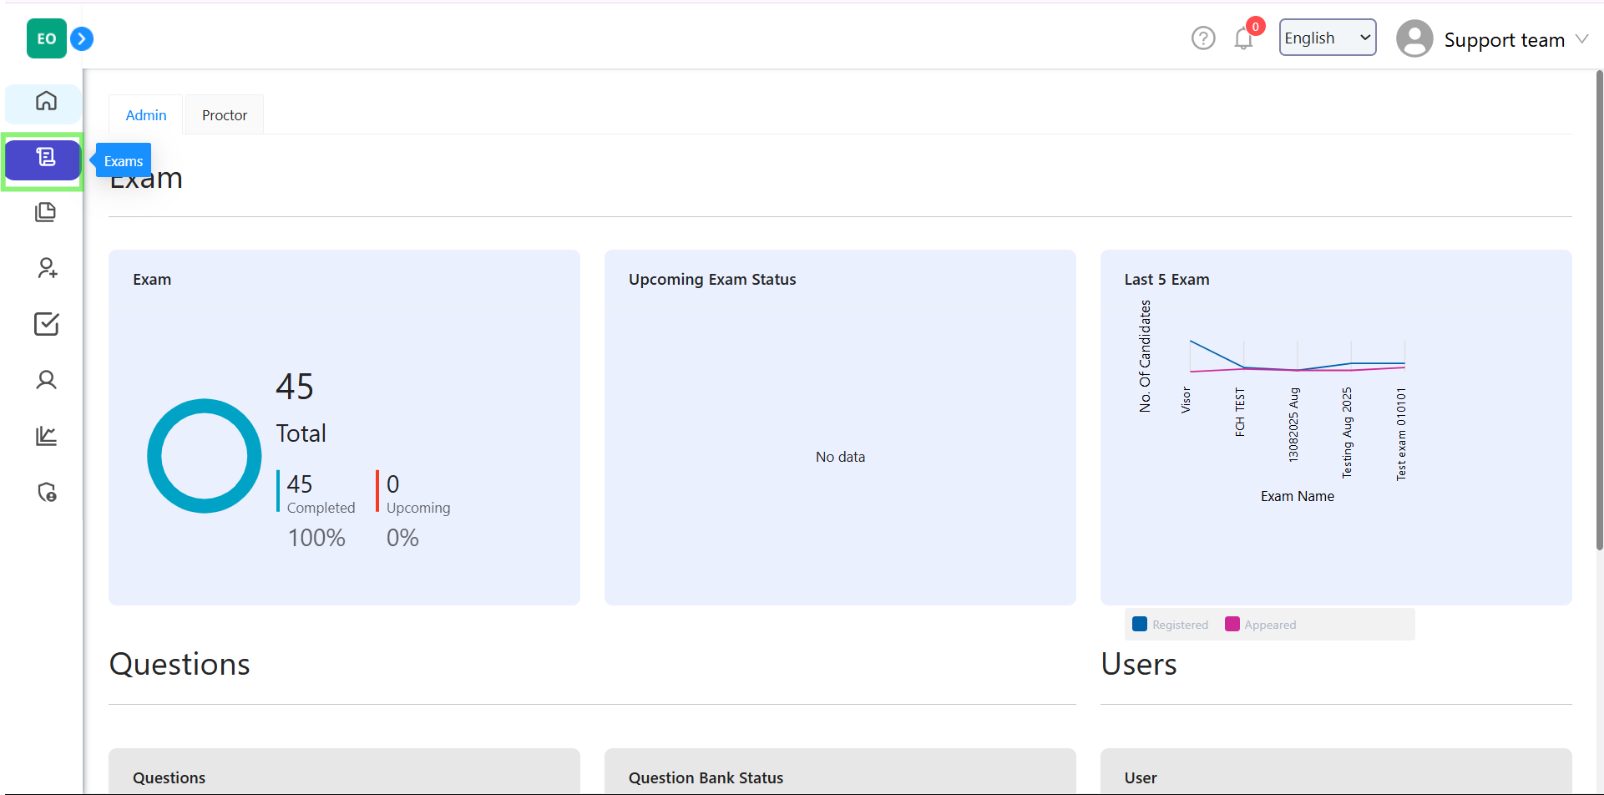Open the notifications bell icon

click(1243, 38)
